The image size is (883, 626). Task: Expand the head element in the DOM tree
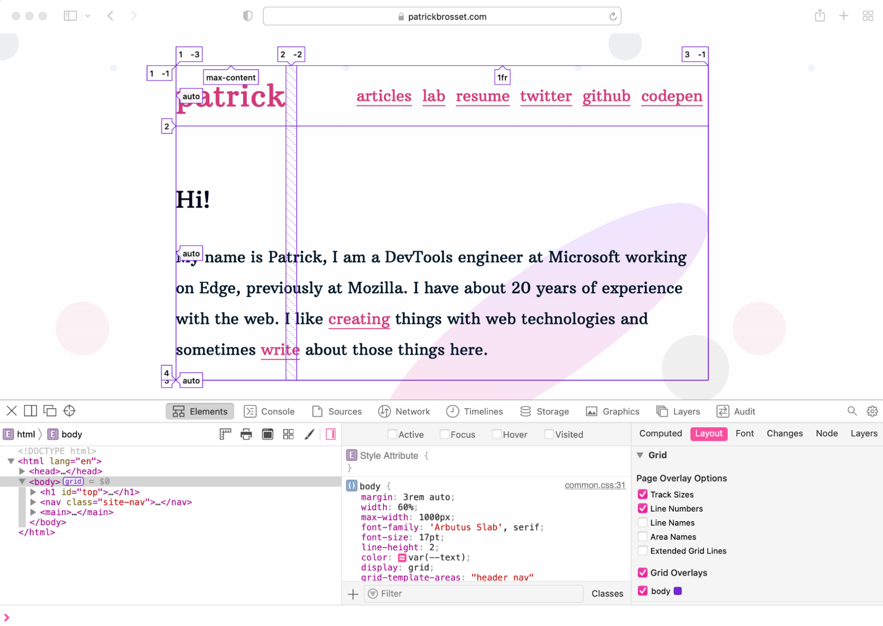click(x=22, y=471)
